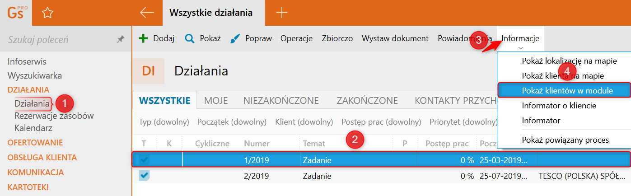Toggle checkbox for row 2/2019

pyautogui.click(x=144, y=176)
